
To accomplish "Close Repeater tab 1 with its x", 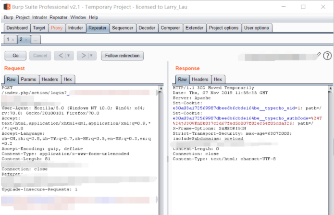I will (x=13, y=39).
